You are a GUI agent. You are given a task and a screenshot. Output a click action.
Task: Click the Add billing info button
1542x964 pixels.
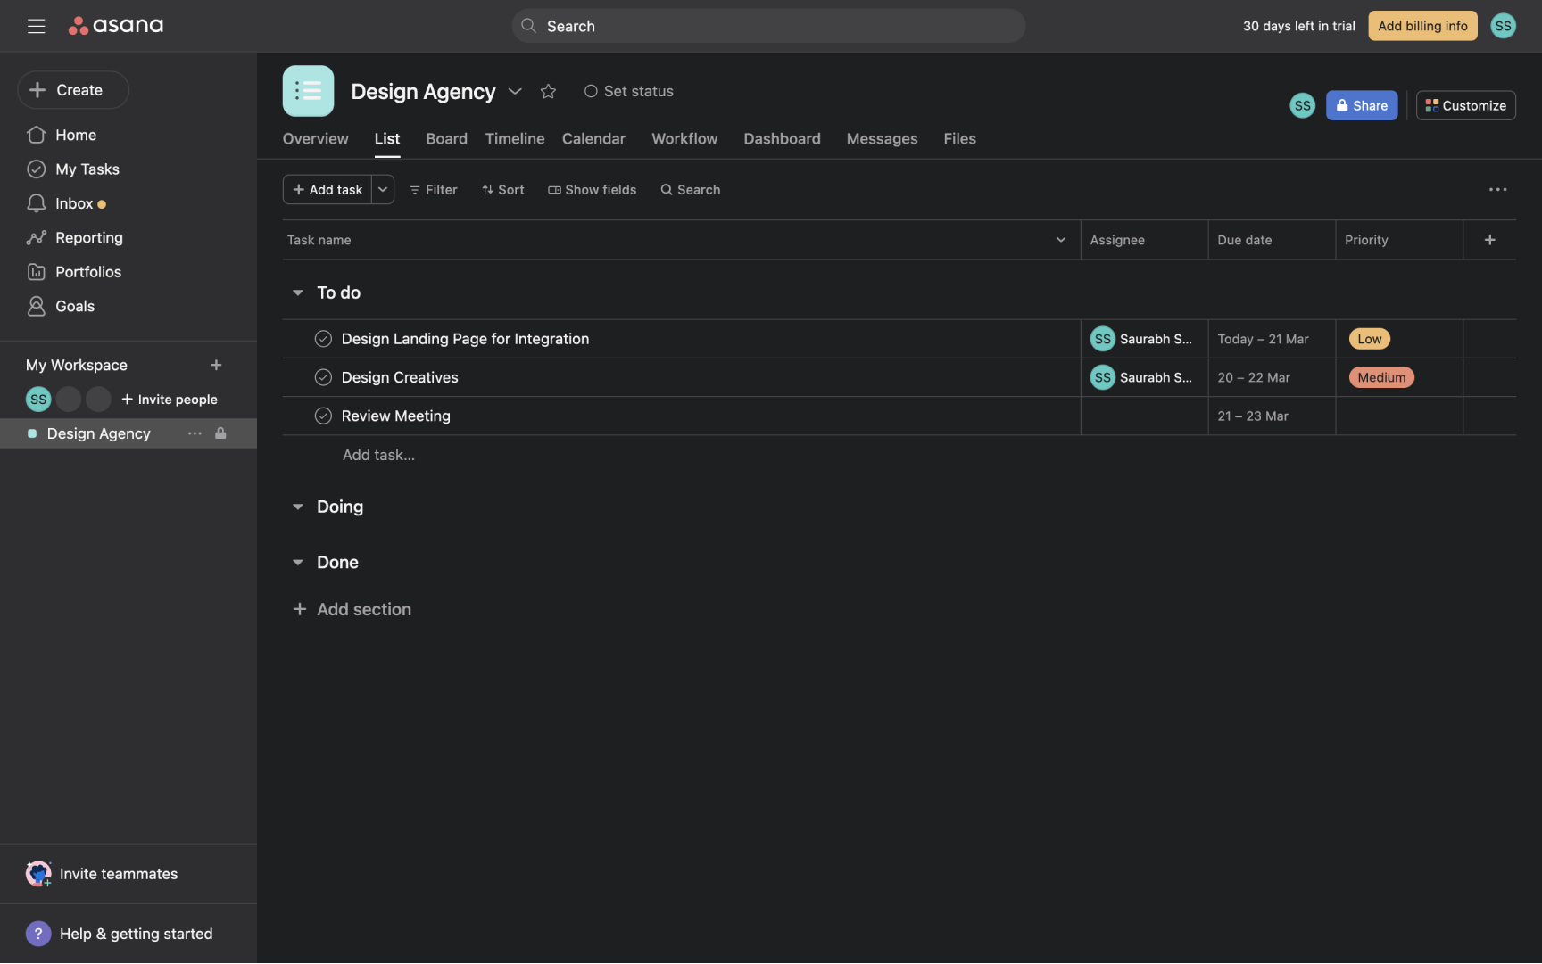(1422, 26)
